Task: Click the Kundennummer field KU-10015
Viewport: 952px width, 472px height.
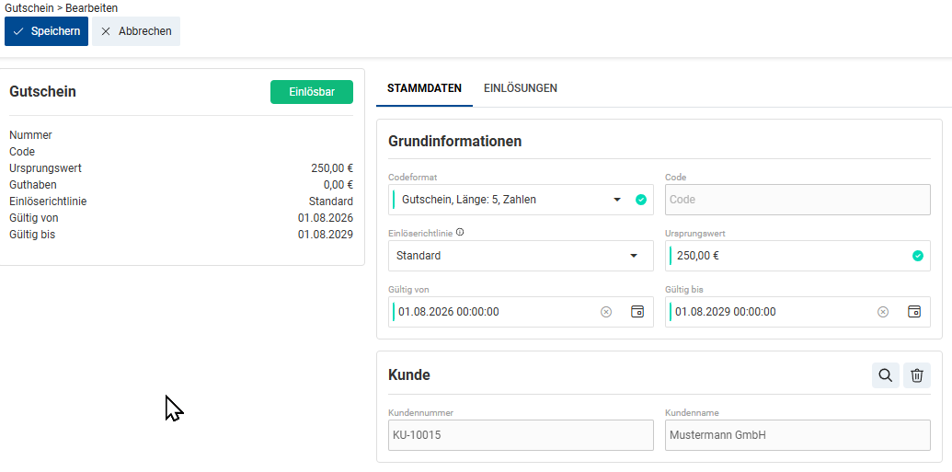Action: coord(521,435)
